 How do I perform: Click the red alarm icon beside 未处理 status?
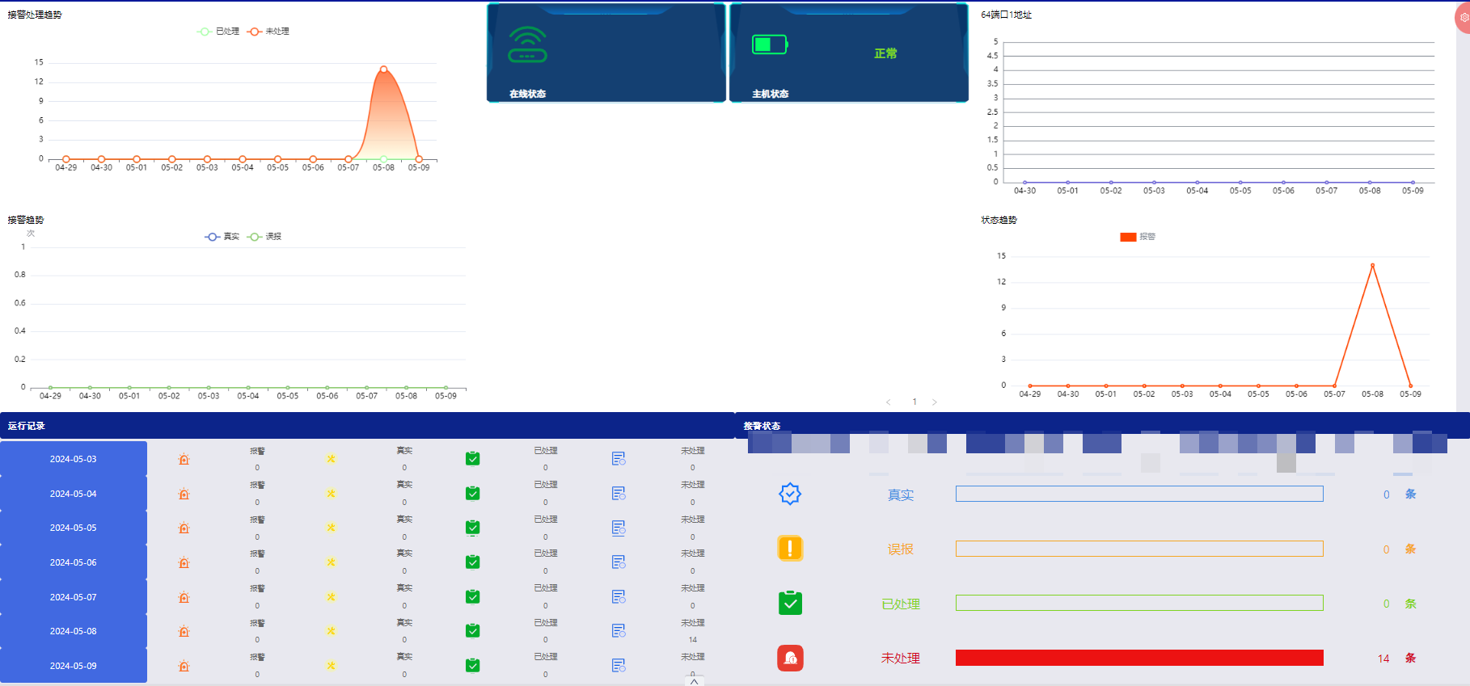click(x=790, y=658)
